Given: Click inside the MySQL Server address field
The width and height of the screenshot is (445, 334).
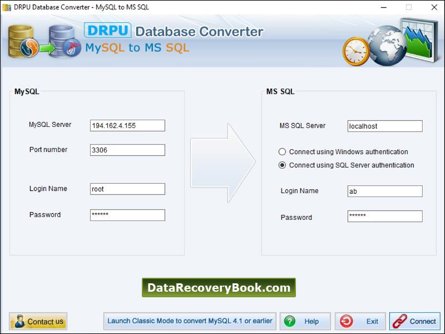Looking at the screenshot, I should [x=126, y=125].
